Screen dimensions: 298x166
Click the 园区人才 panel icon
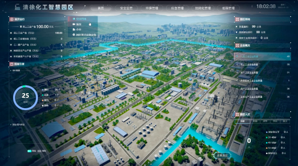pyautogui.click(x=236, y=114)
